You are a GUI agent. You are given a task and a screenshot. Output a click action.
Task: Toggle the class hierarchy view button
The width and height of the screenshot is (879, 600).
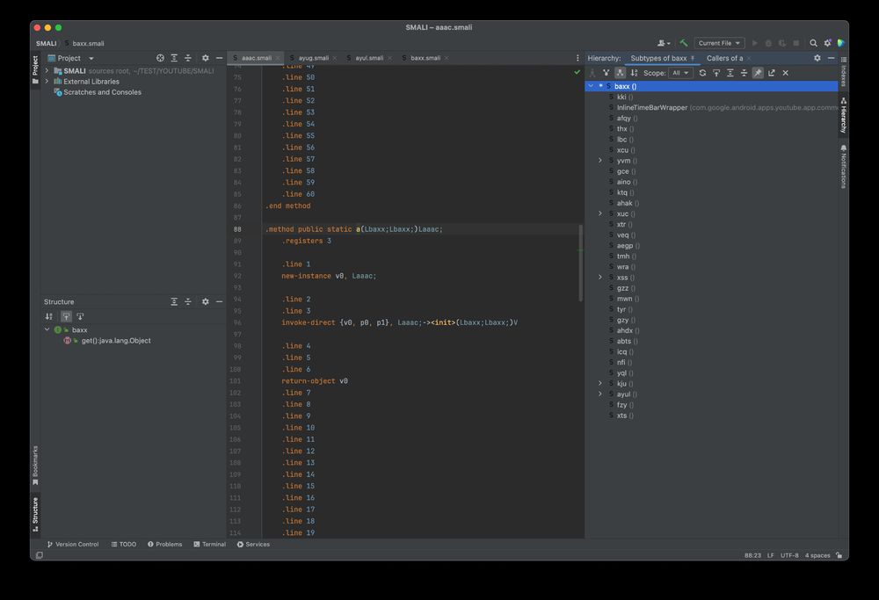point(592,73)
